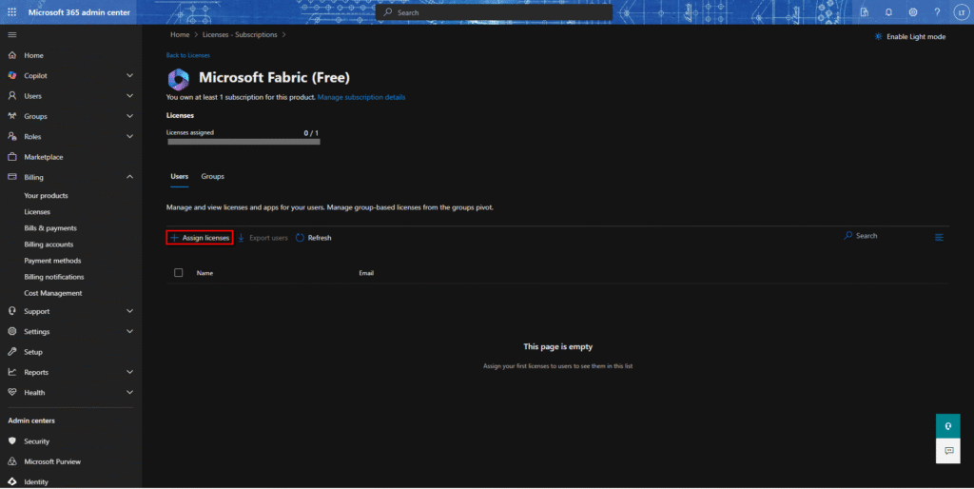The width and height of the screenshot is (974, 489).
Task: Open Manage subscription details link
Action: pyautogui.click(x=361, y=97)
